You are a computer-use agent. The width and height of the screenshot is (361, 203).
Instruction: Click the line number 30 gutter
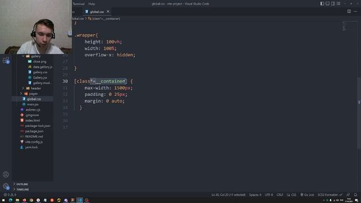point(65,81)
